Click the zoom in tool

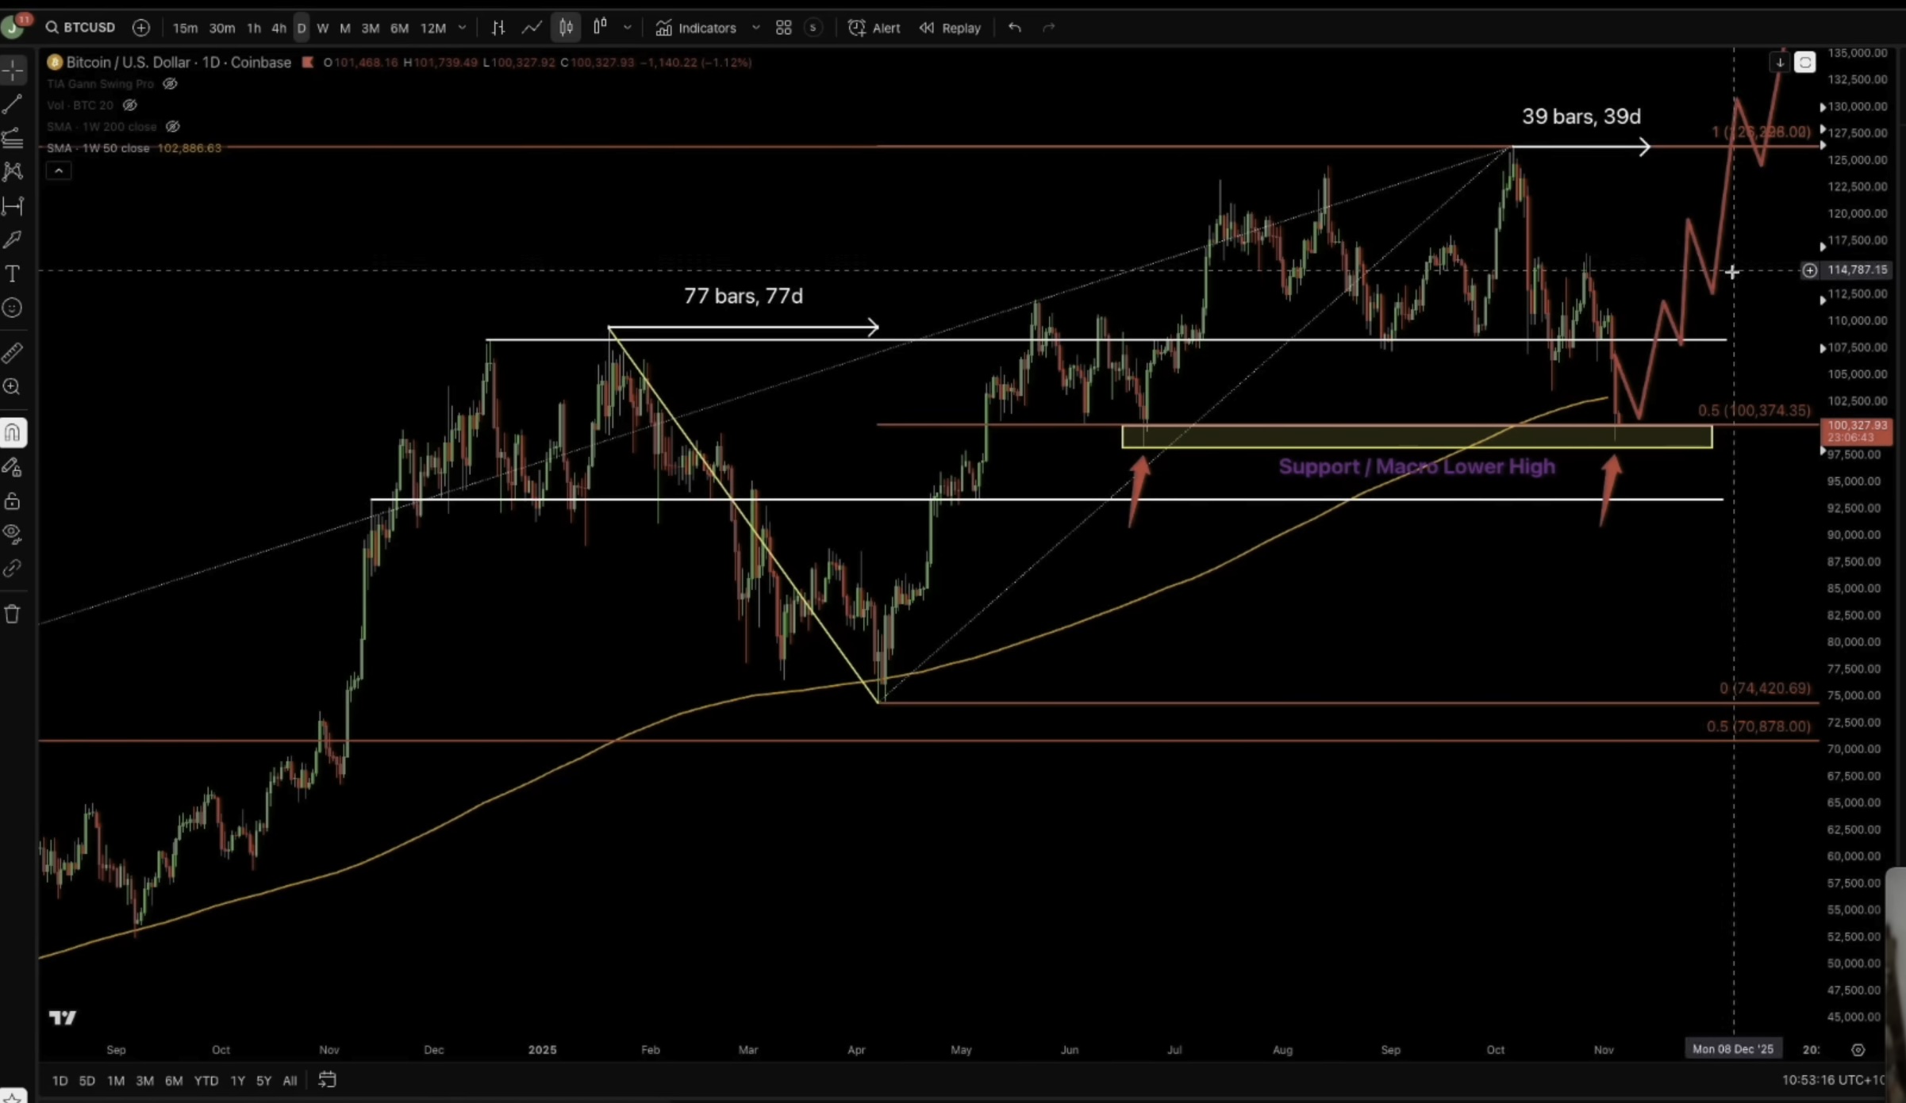(13, 387)
